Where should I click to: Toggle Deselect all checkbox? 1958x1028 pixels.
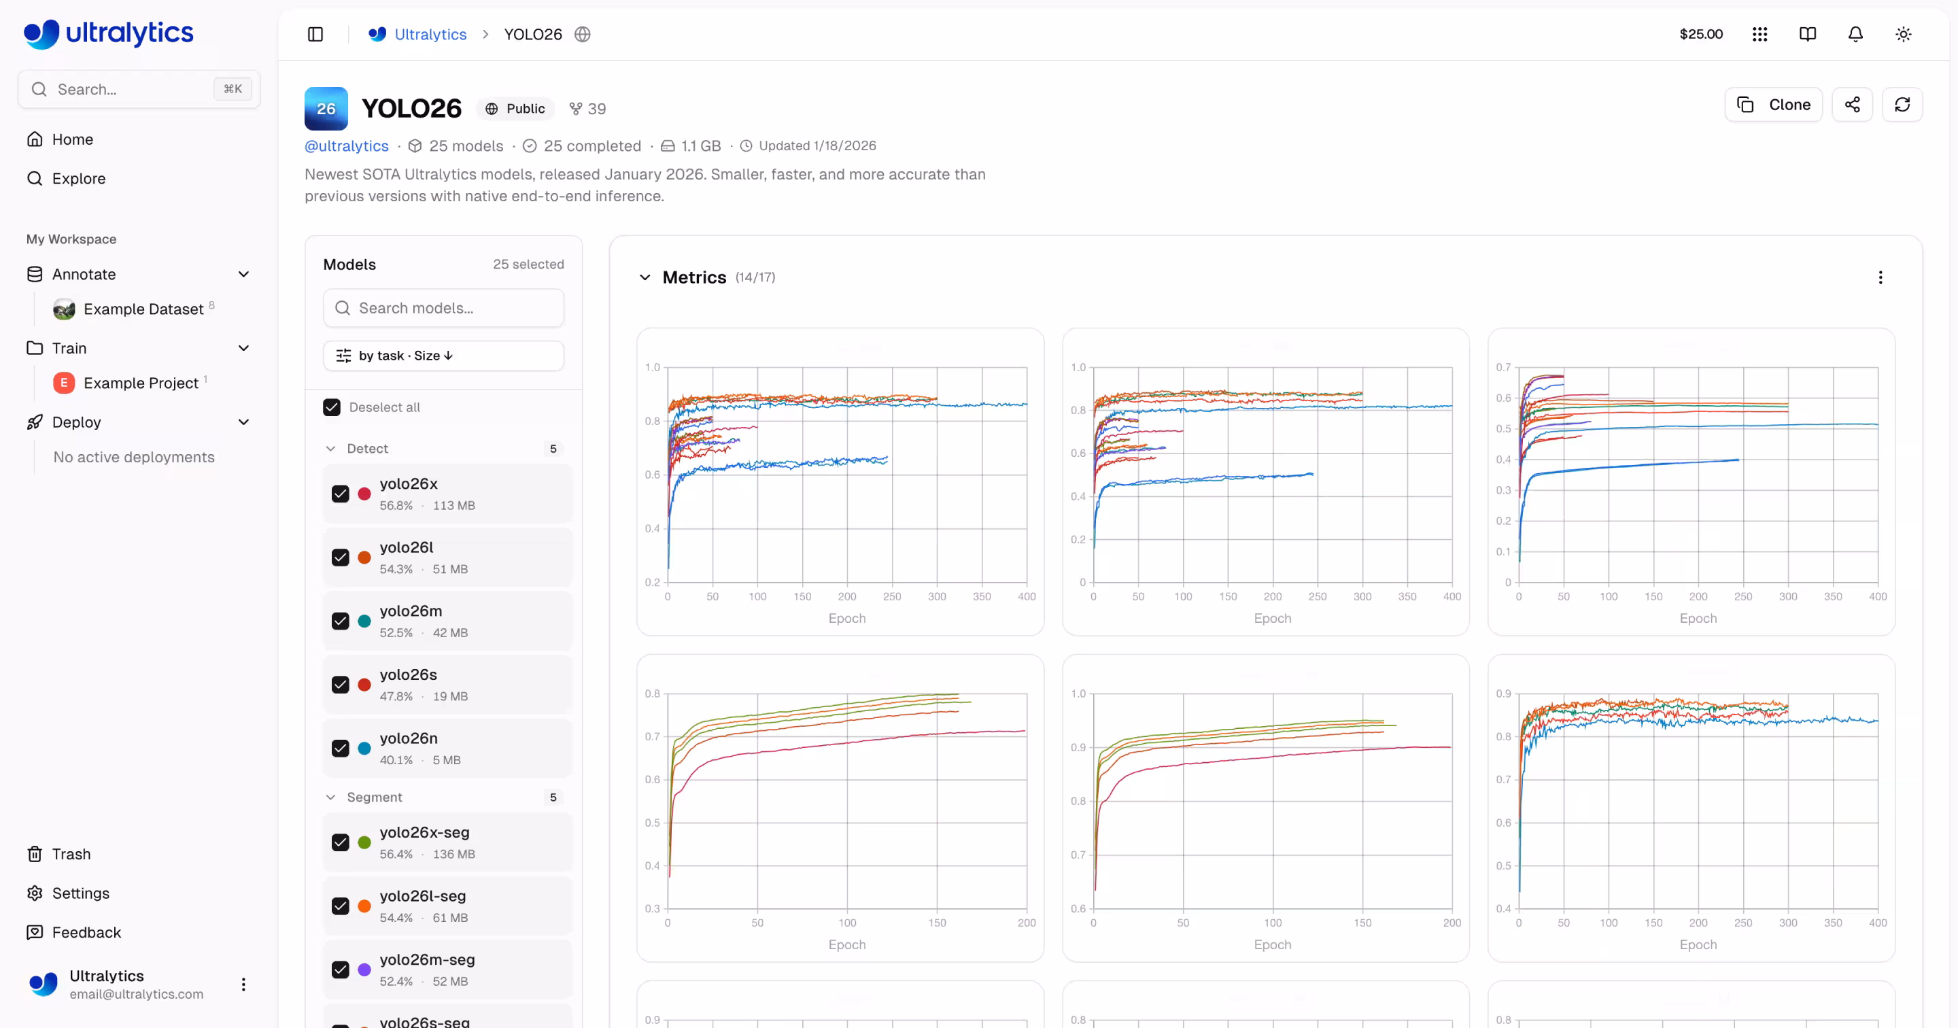click(331, 407)
